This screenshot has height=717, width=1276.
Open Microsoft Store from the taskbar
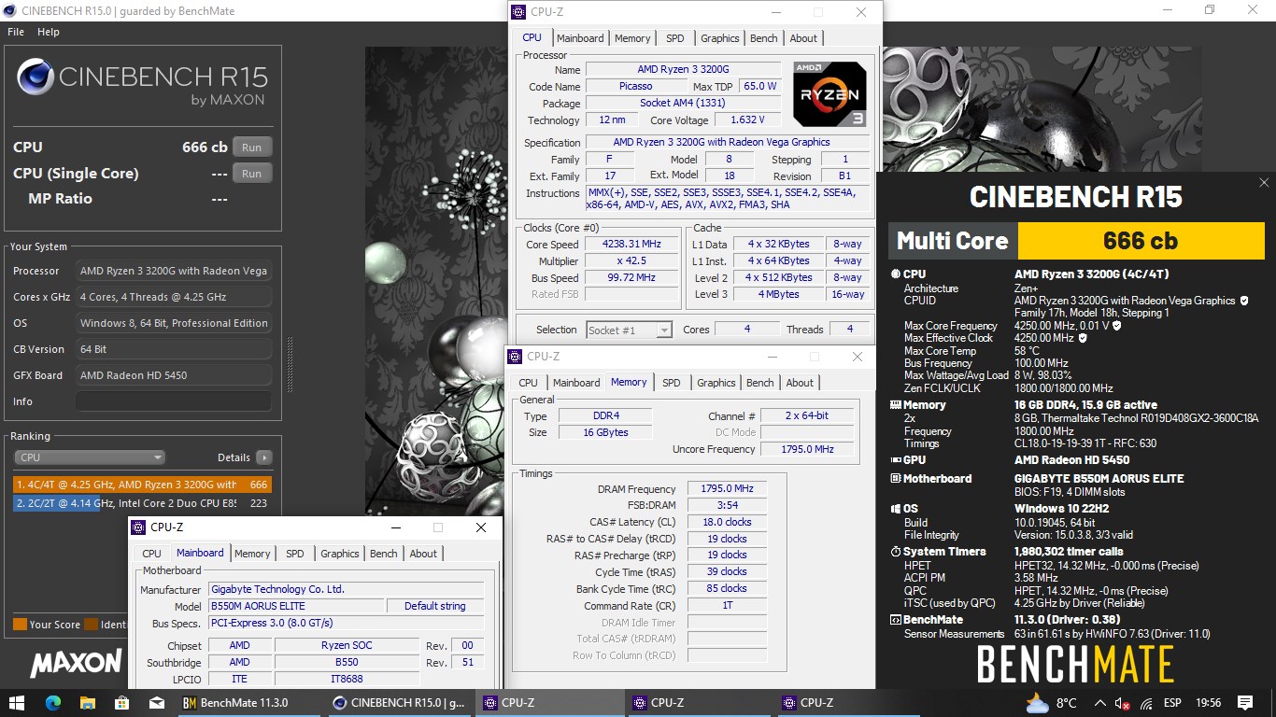point(122,703)
